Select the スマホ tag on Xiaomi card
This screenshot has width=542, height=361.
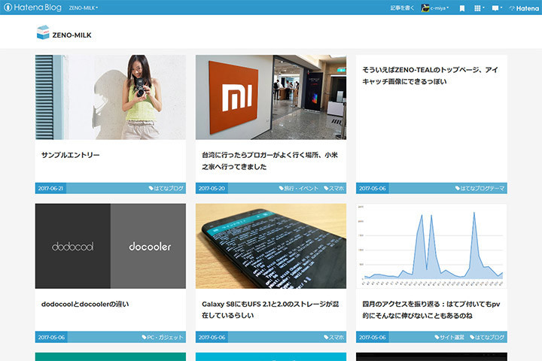click(x=334, y=188)
